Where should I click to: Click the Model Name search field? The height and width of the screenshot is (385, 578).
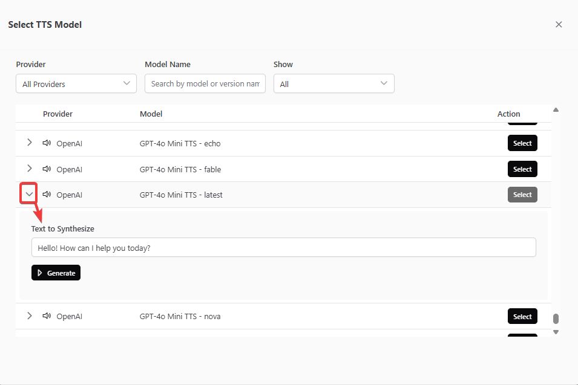(205, 83)
